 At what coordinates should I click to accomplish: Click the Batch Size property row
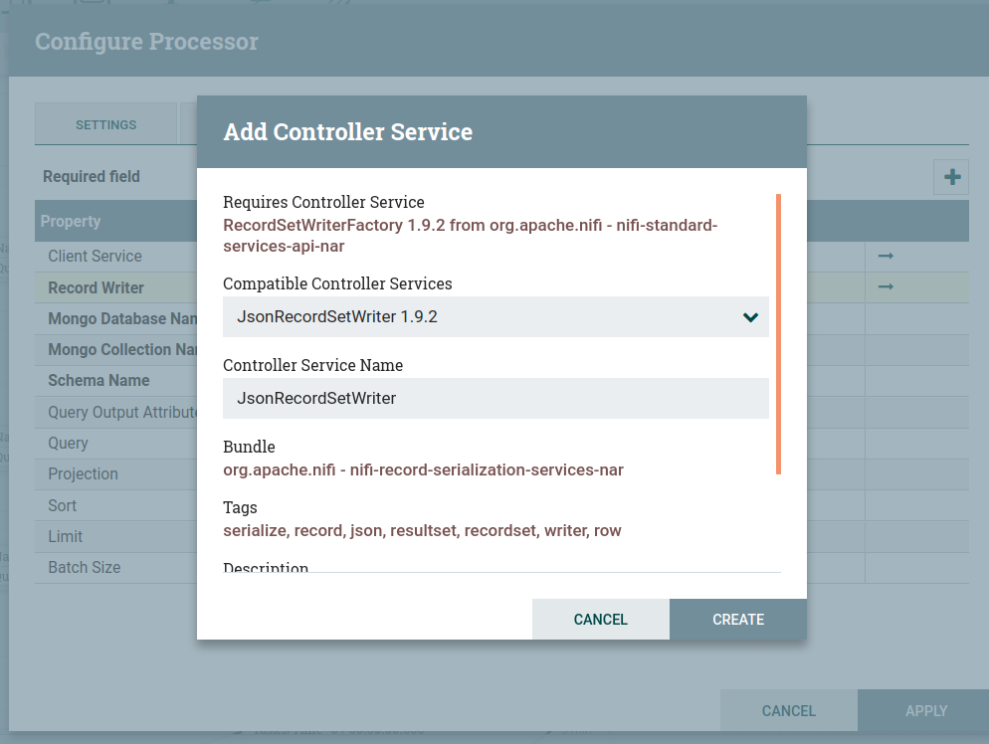click(85, 568)
